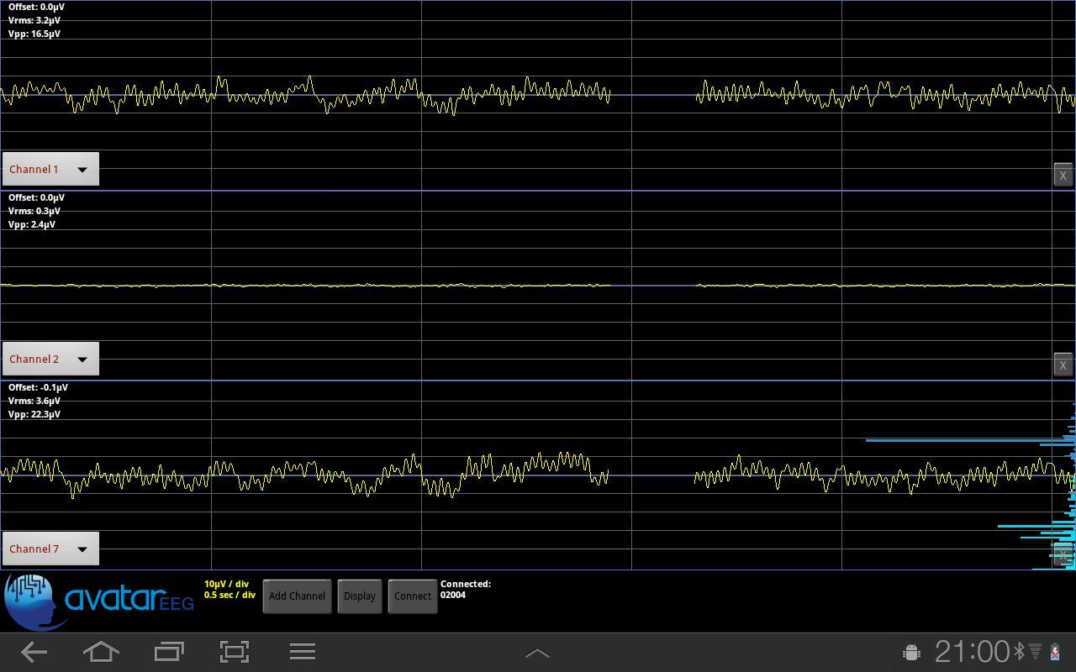This screenshot has height=672, width=1076.
Task: Expand the bottom center chevron
Action: tap(537, 651)
